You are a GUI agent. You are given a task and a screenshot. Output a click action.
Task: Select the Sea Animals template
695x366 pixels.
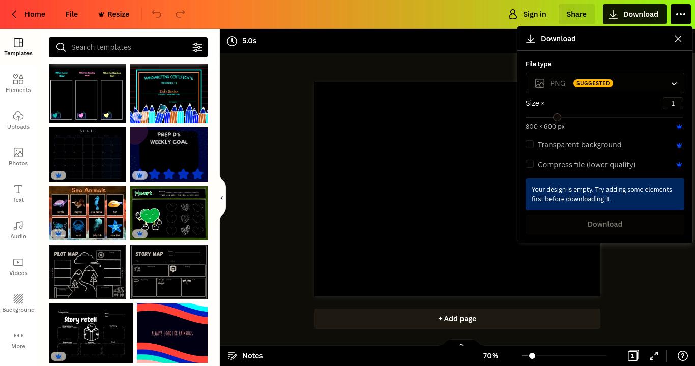coord(88,213)
